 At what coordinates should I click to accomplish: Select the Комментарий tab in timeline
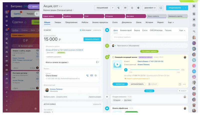tap(126, 30)
